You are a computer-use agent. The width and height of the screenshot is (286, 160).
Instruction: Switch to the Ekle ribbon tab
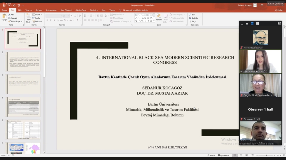point(20,10)
